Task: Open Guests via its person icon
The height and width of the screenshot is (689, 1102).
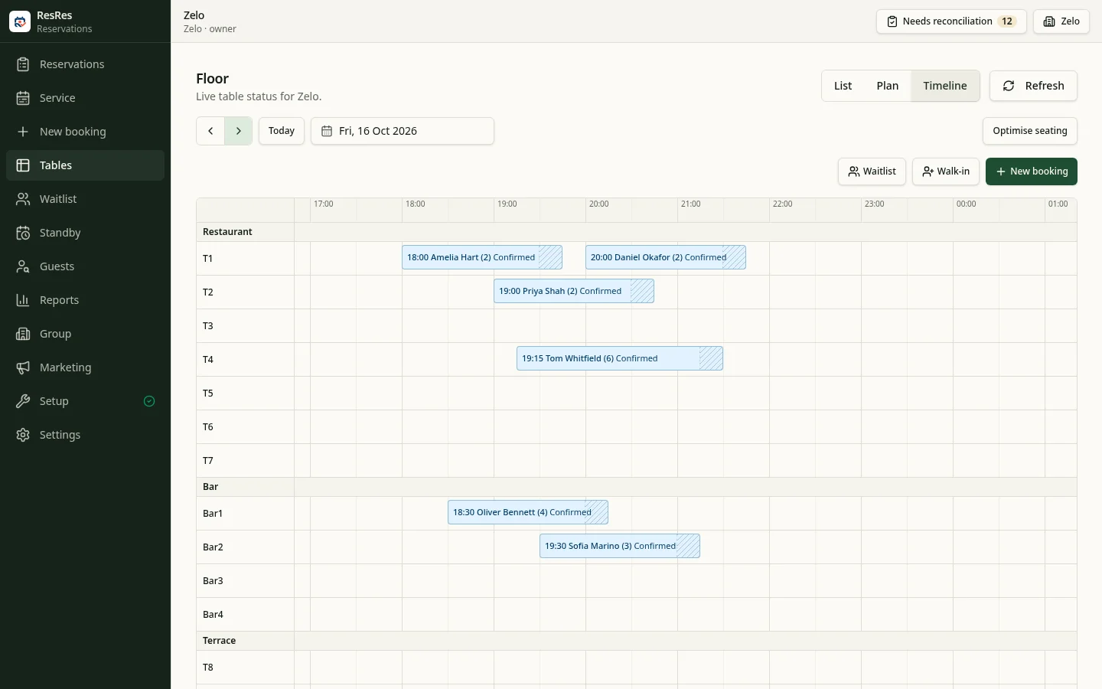Action: (23, 266)
